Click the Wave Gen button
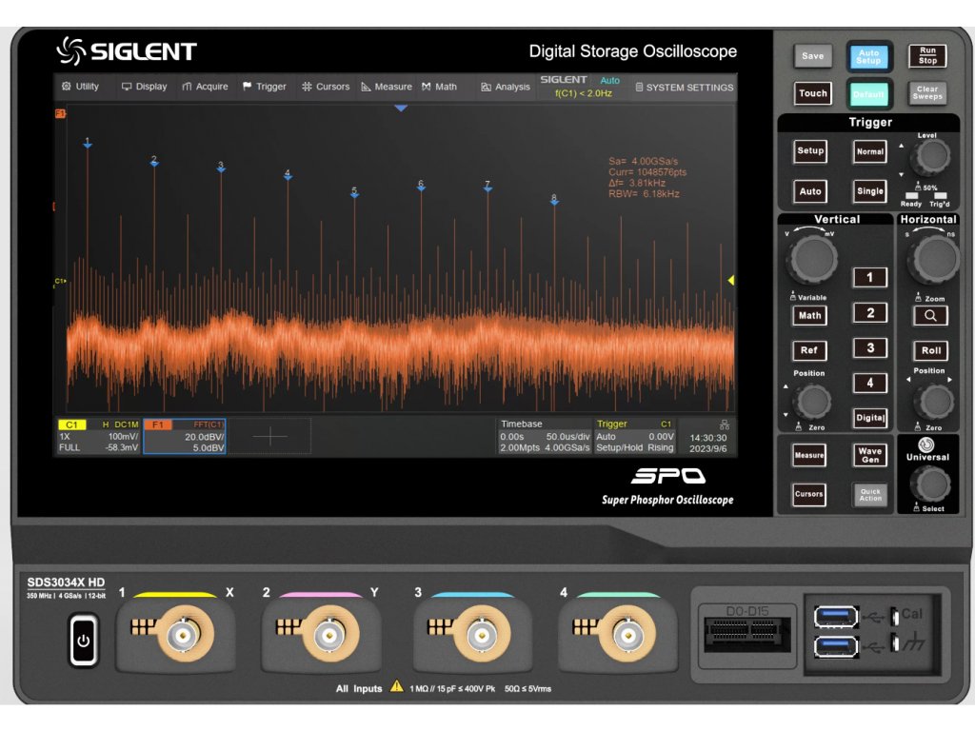Screen dimensions: 975x731 point(870,456)
